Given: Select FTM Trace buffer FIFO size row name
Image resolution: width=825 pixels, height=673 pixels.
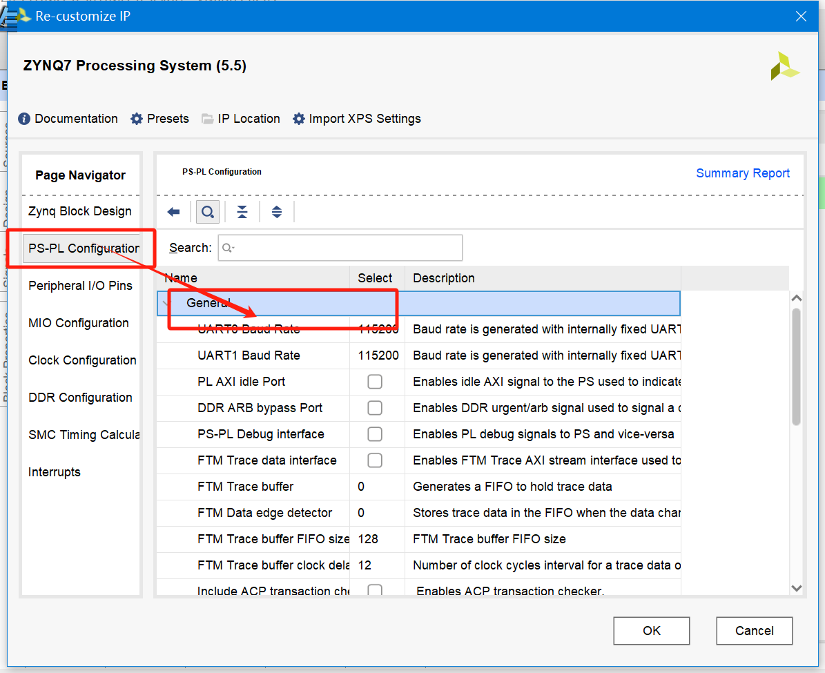Looking at the screenshot, I should (x=273, y=540).
